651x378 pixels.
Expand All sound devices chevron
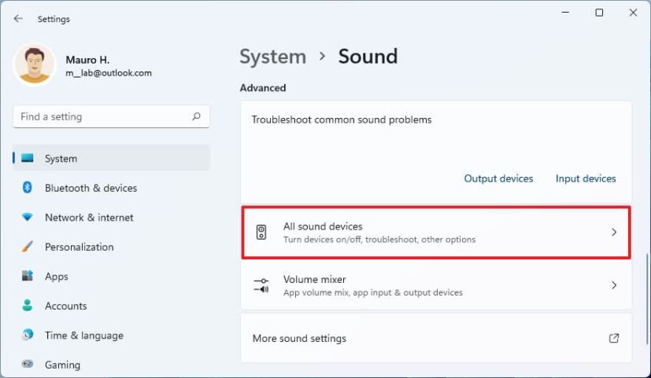[x=614, y=233]
